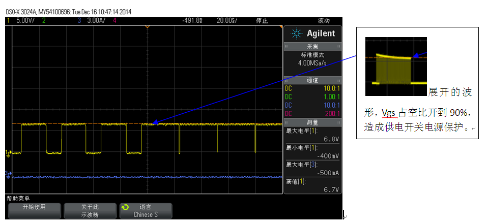488x224 pixels.
Task: Click the 滚动 roll mode indicator
Action: pyautogui.click(x=324, y=21)
